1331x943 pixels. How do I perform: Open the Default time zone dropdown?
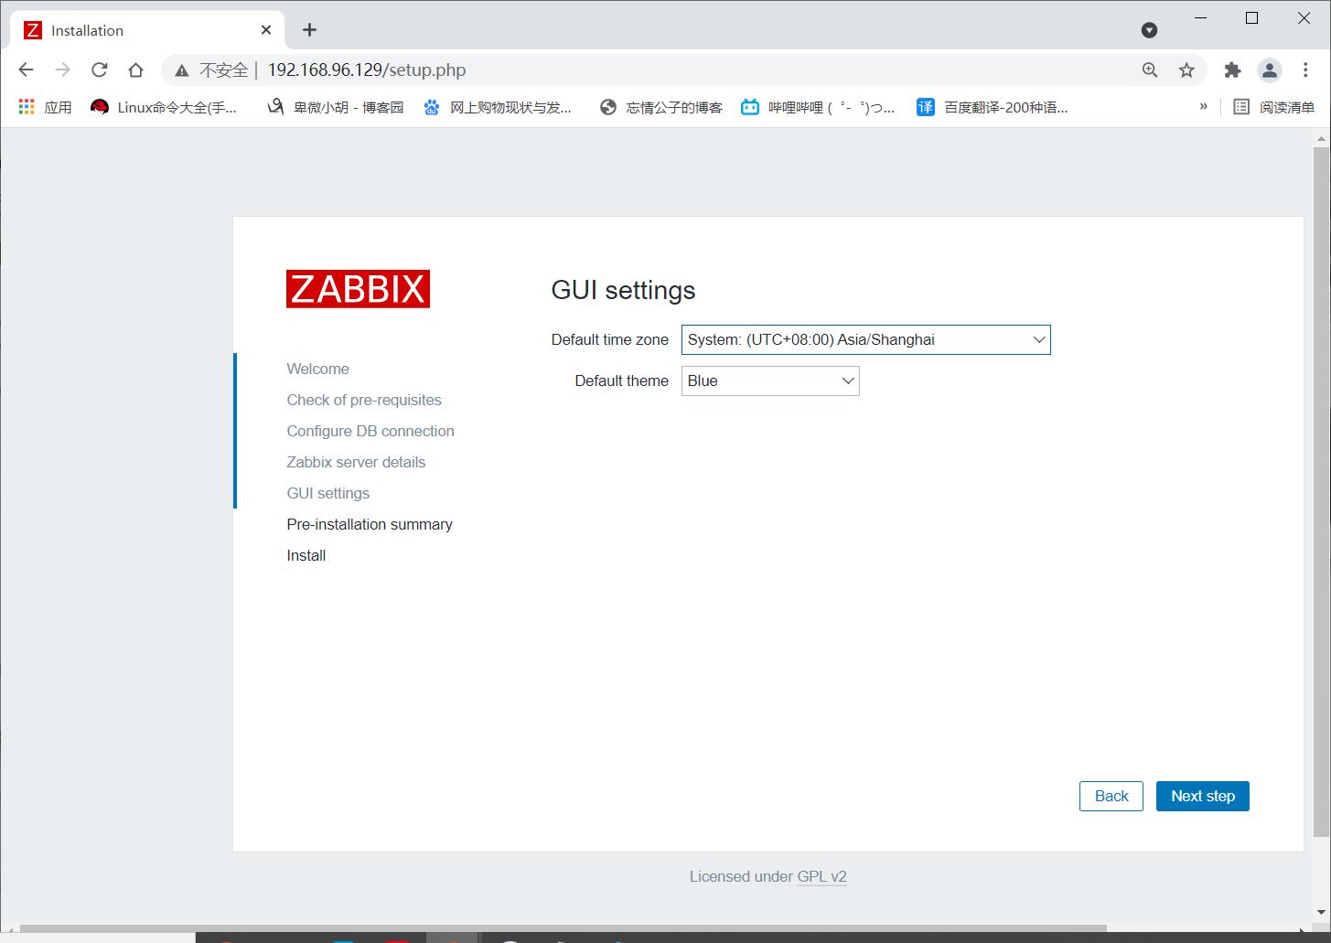coord(865,339)
